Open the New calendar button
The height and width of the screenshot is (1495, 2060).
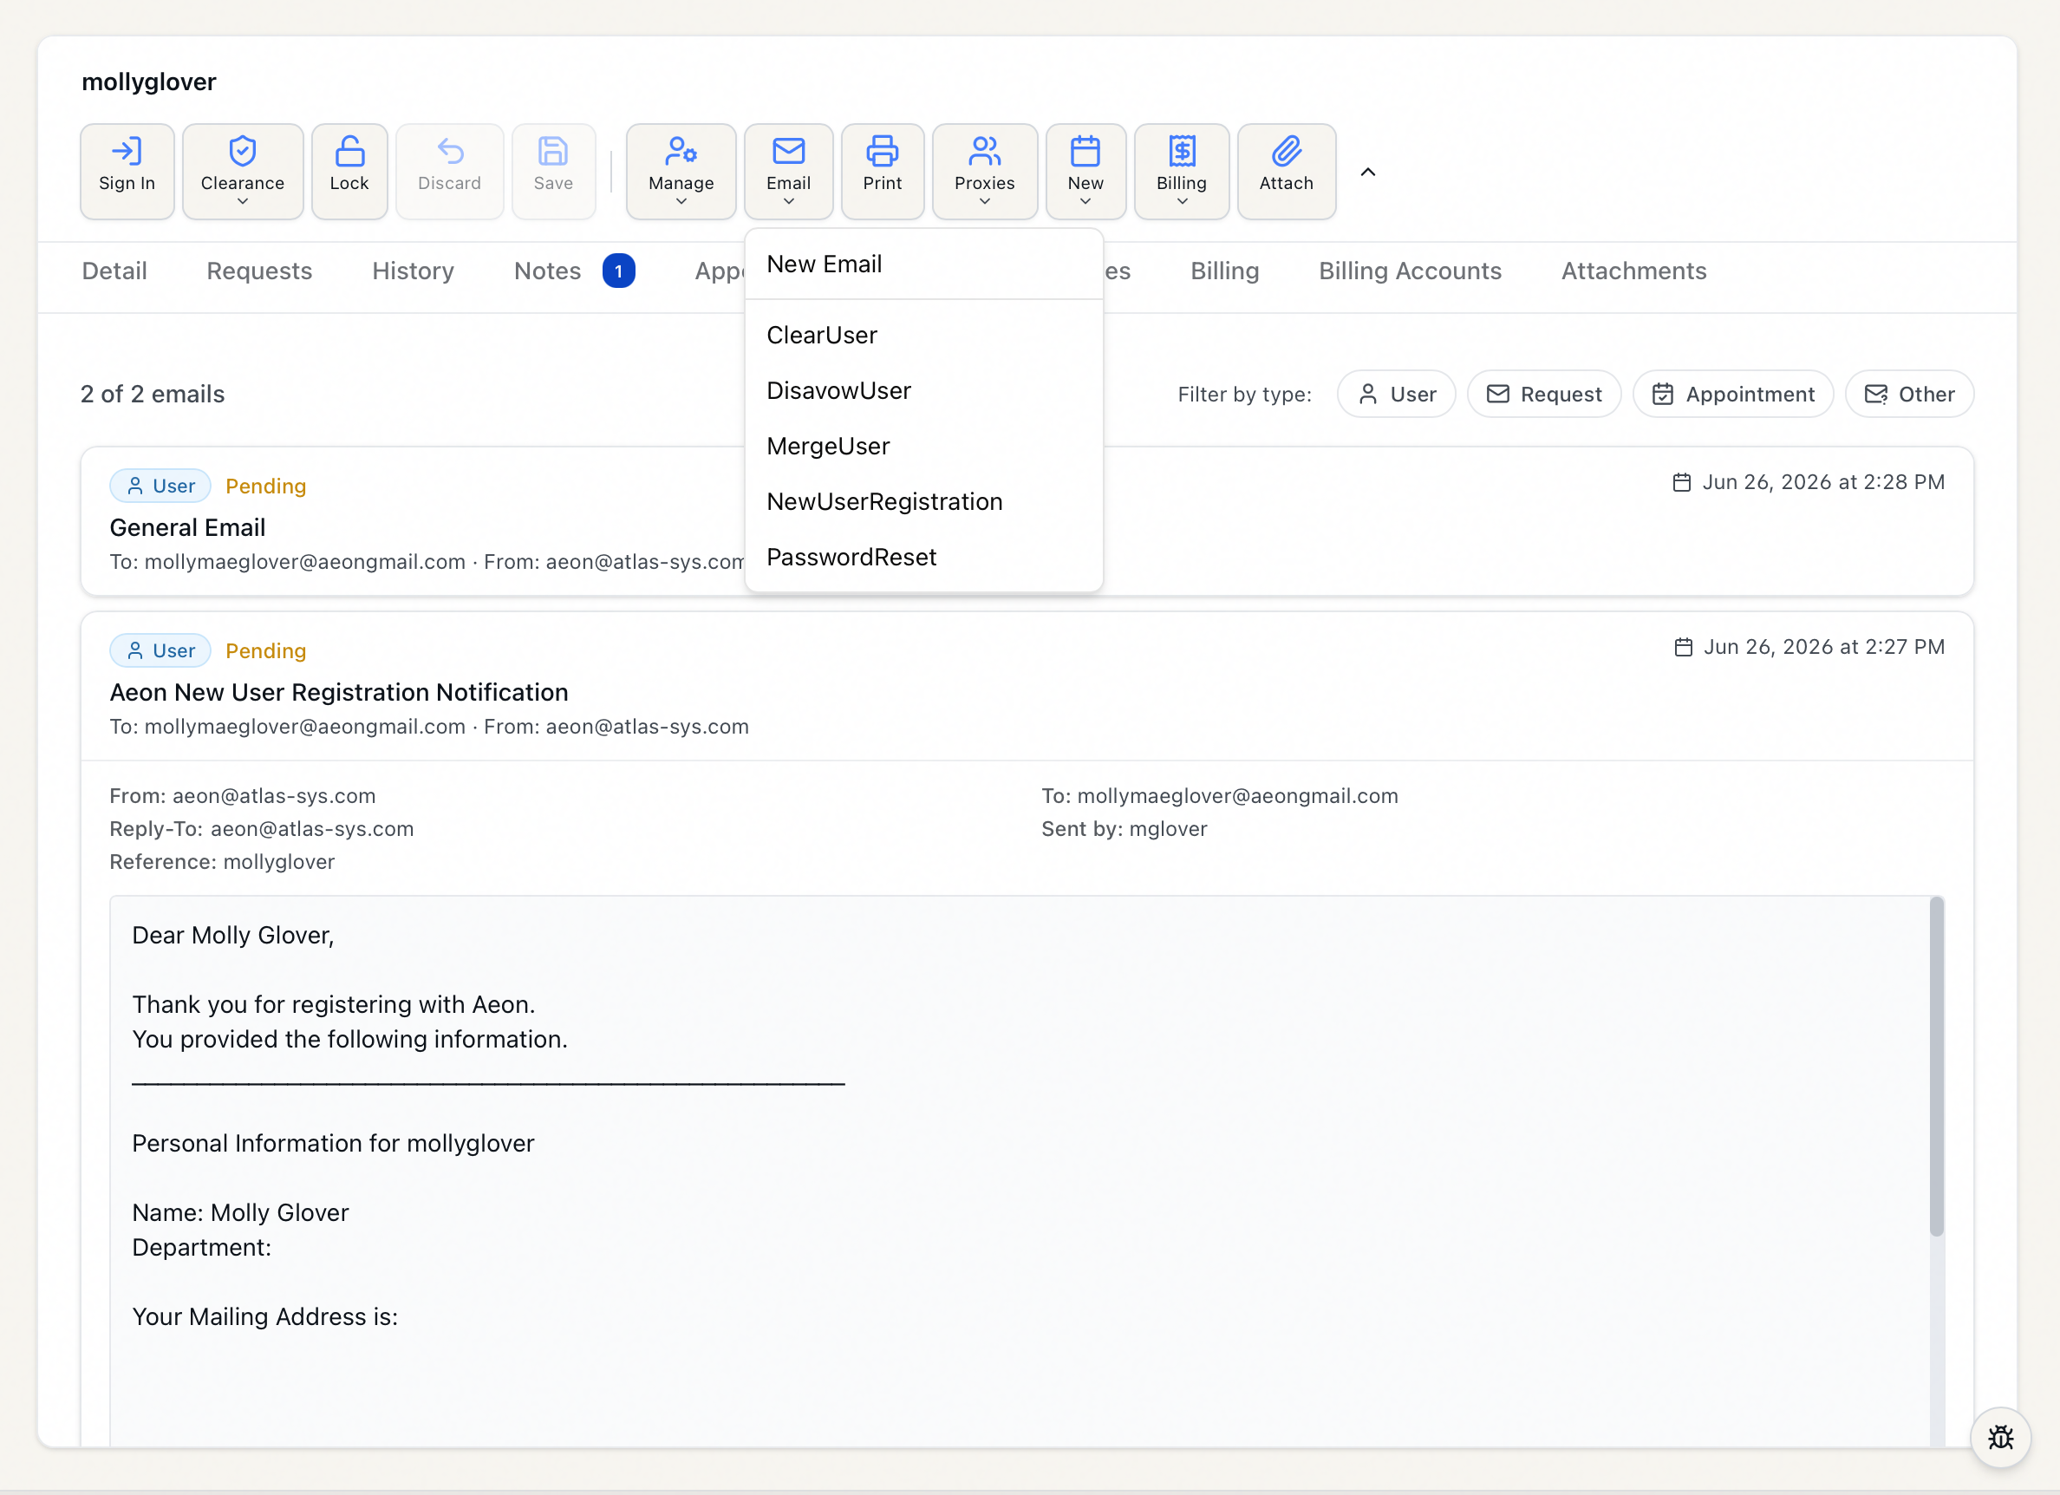point(1085,171)
